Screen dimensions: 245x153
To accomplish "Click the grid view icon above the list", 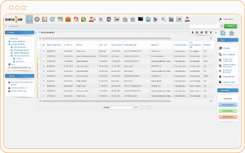I will [x=197, y=32].
